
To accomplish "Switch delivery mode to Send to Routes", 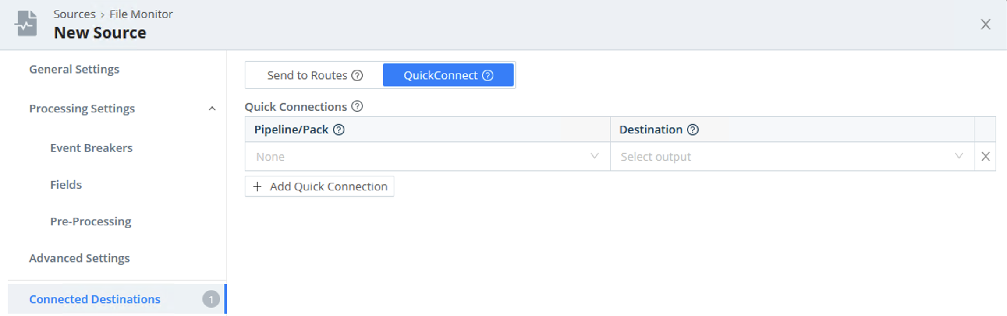I will [x=307, y=75].
